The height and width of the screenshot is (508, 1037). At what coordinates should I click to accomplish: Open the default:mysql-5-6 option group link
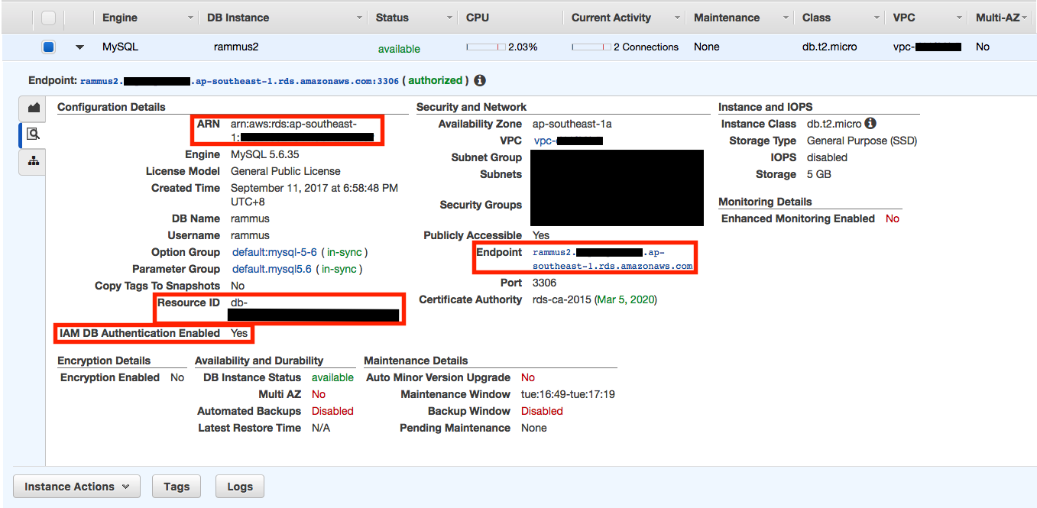pyautogui.click(x=274, y=252)
